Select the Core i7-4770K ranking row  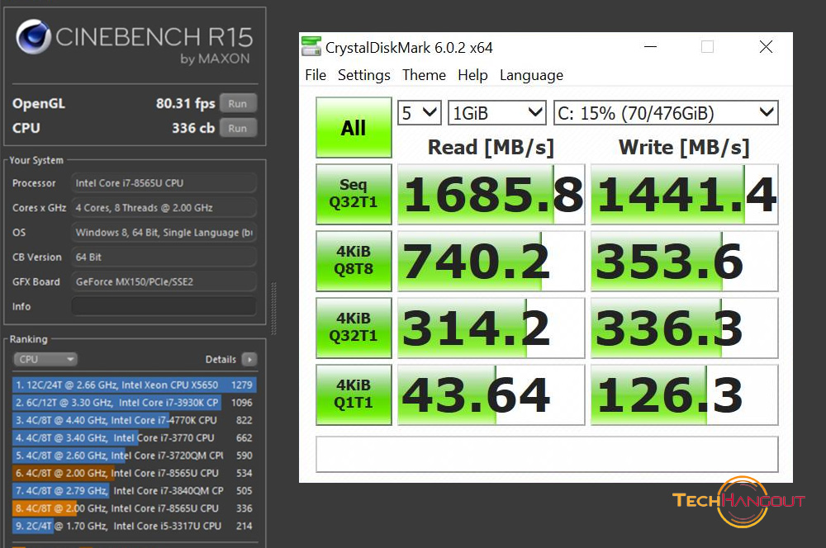[135, 420]
